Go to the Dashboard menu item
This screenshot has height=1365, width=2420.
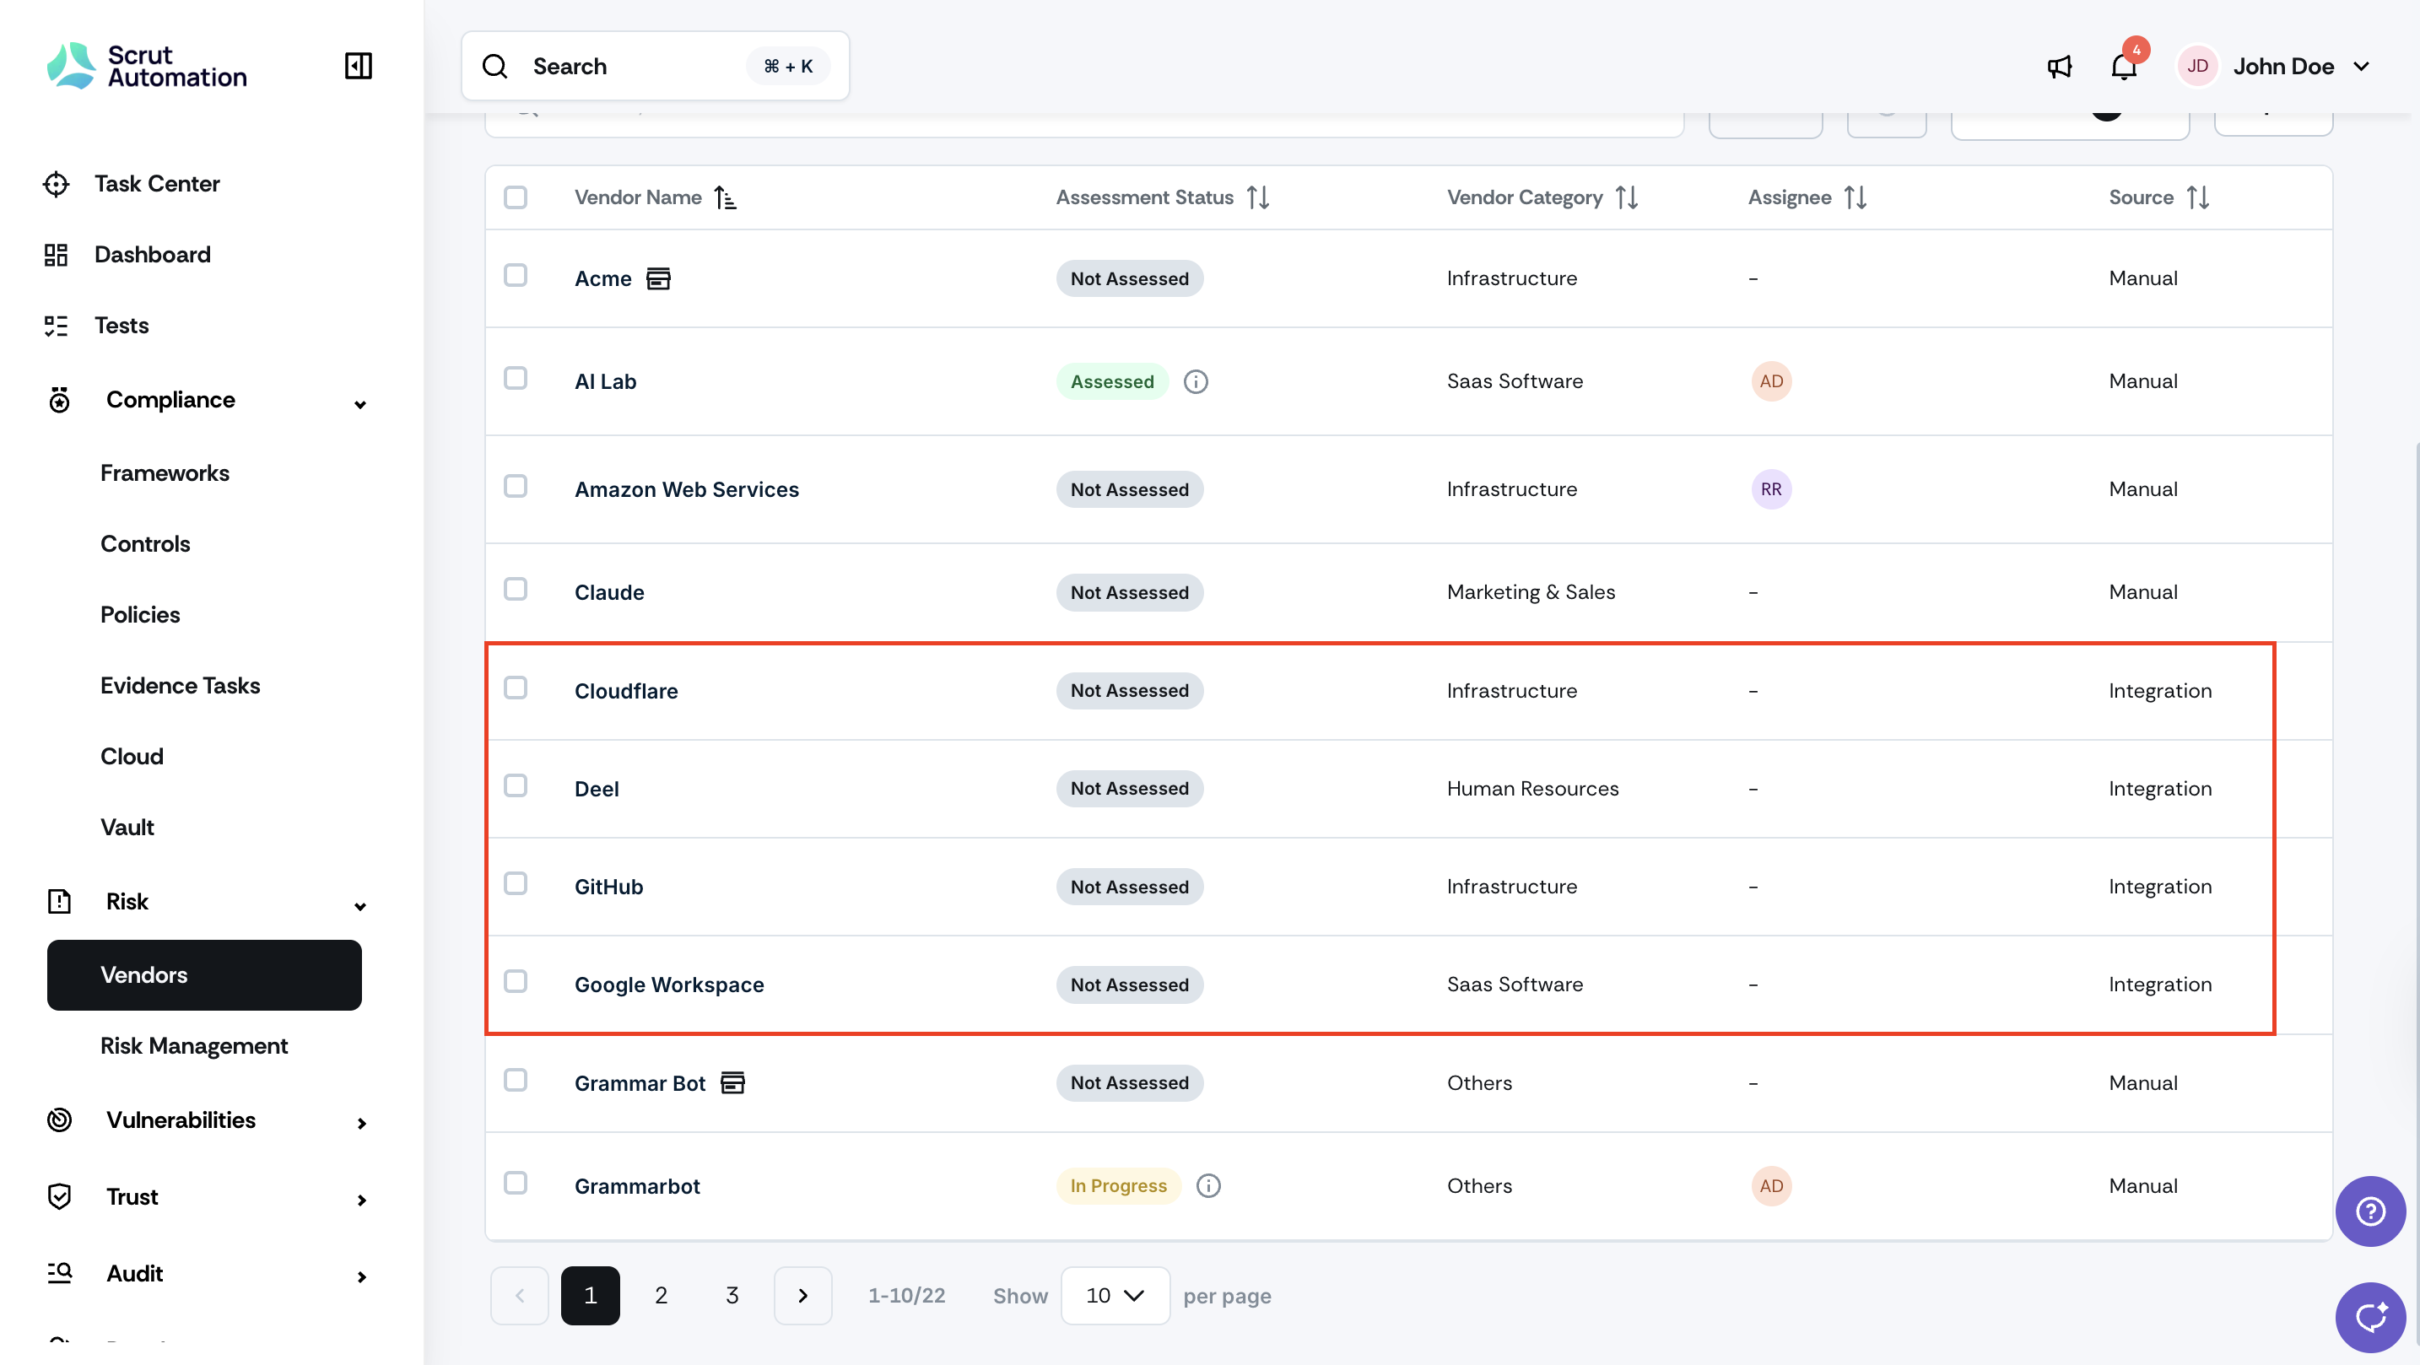coord(152,255)
